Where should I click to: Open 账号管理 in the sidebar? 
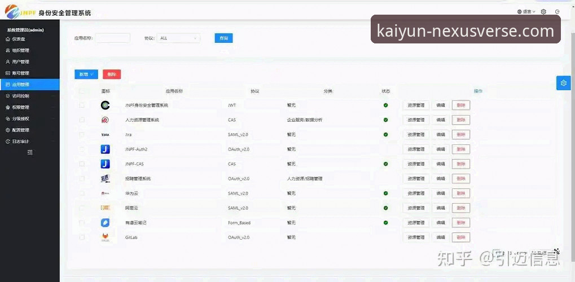pos(30,73)
